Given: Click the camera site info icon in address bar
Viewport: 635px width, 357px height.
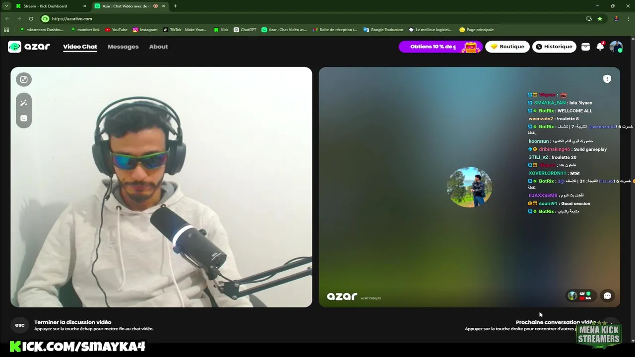Looking at the screenshot, I should pos(45,19).
